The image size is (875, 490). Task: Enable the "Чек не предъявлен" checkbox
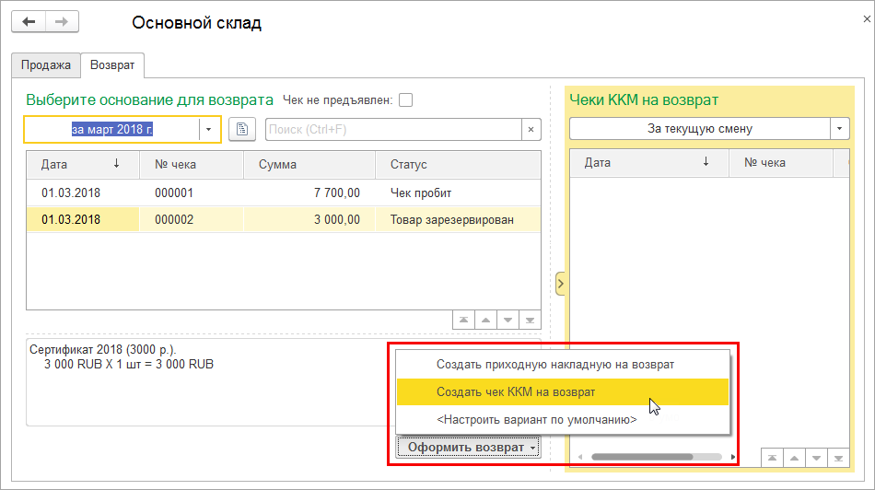405,100
